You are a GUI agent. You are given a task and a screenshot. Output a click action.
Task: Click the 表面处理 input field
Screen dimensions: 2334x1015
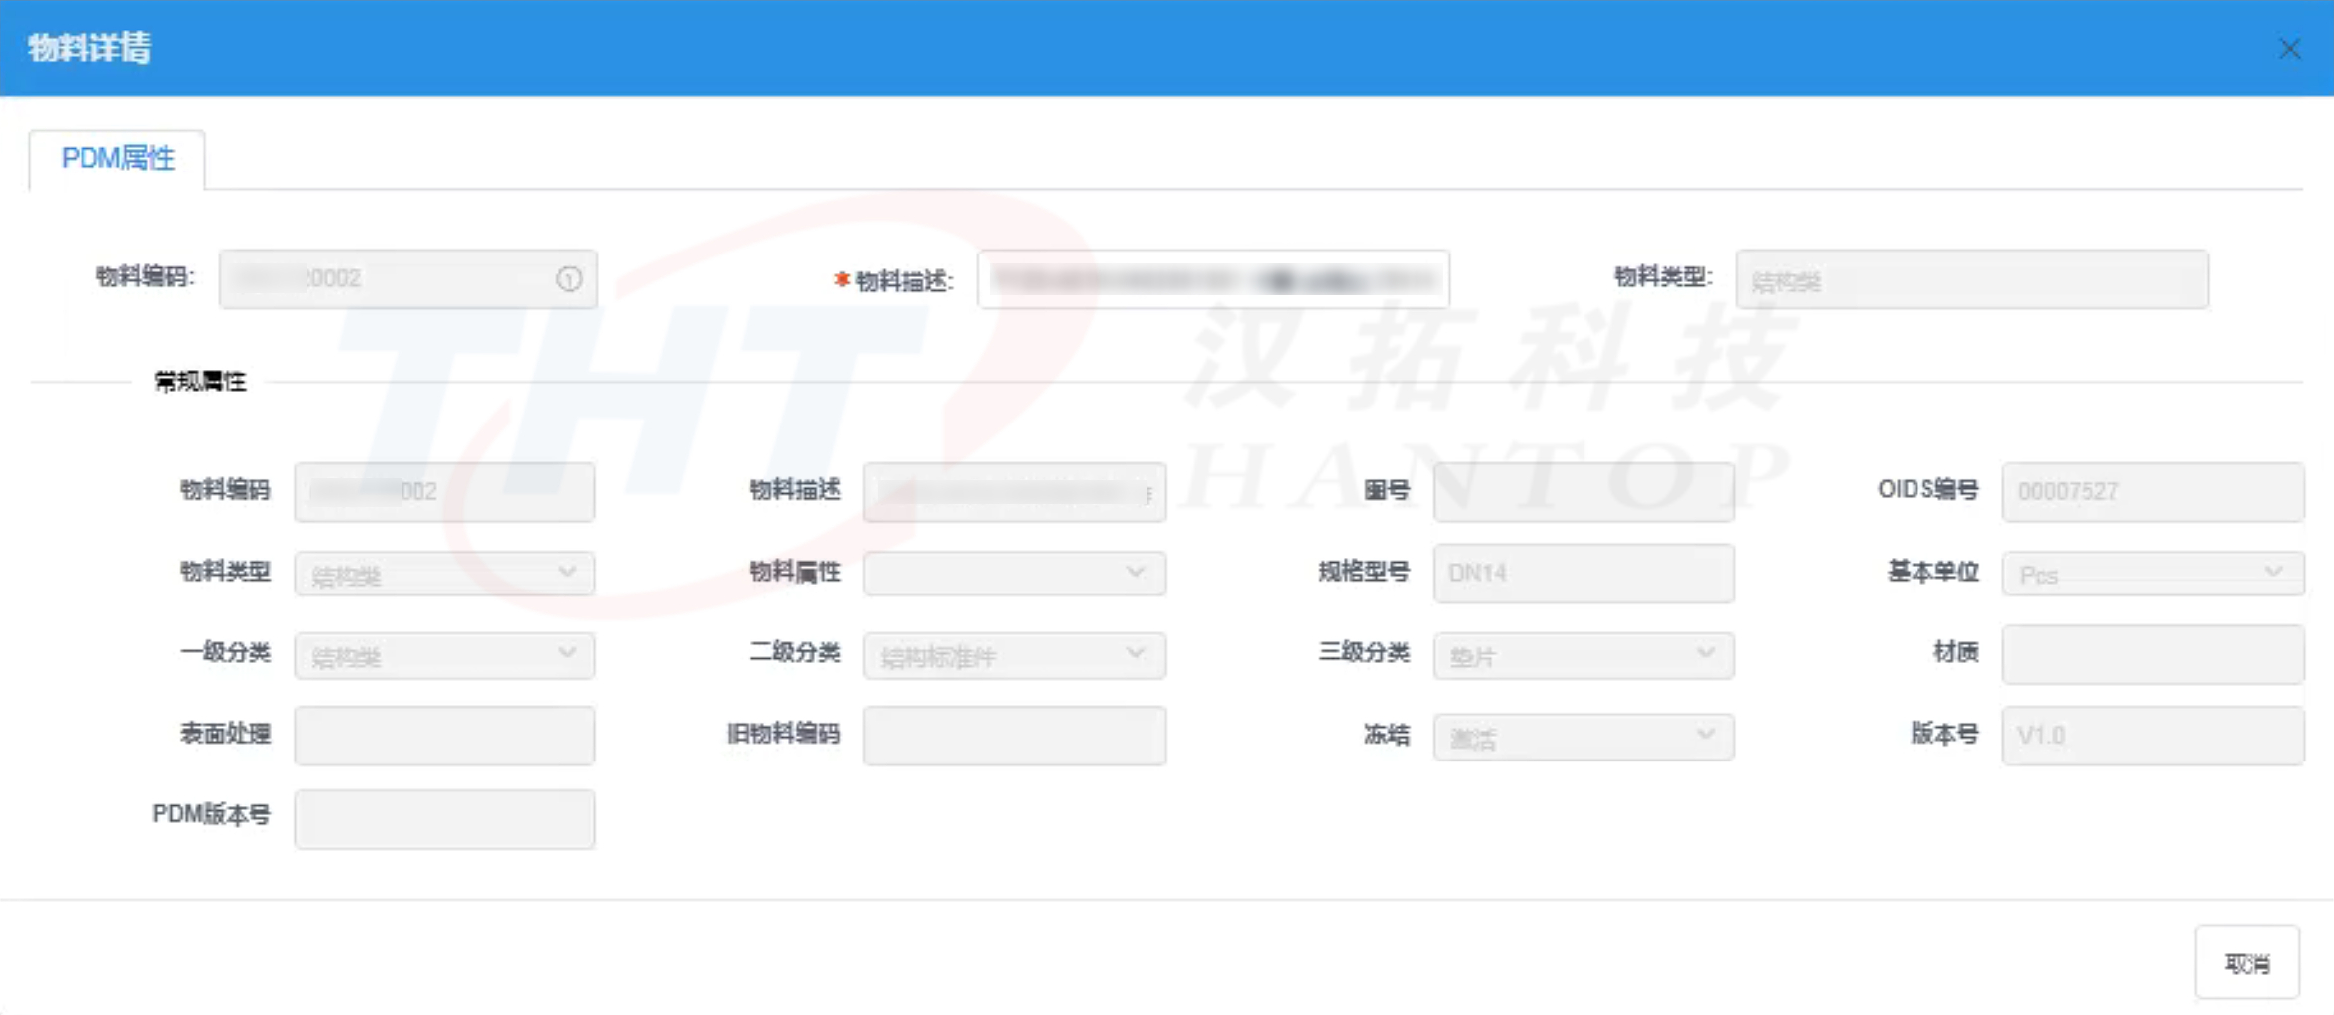[x=444, y=736]
